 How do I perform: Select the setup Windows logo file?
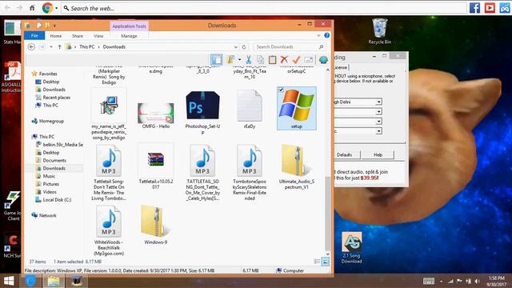point(297,109)
